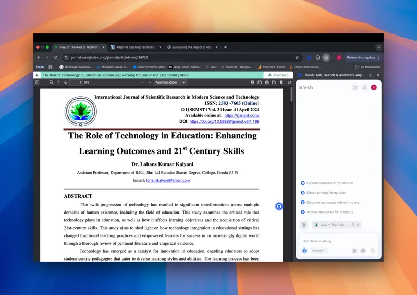Go to next PDF page arrow
This screenshot has height=295, width=417.
[x=66, y=82]
